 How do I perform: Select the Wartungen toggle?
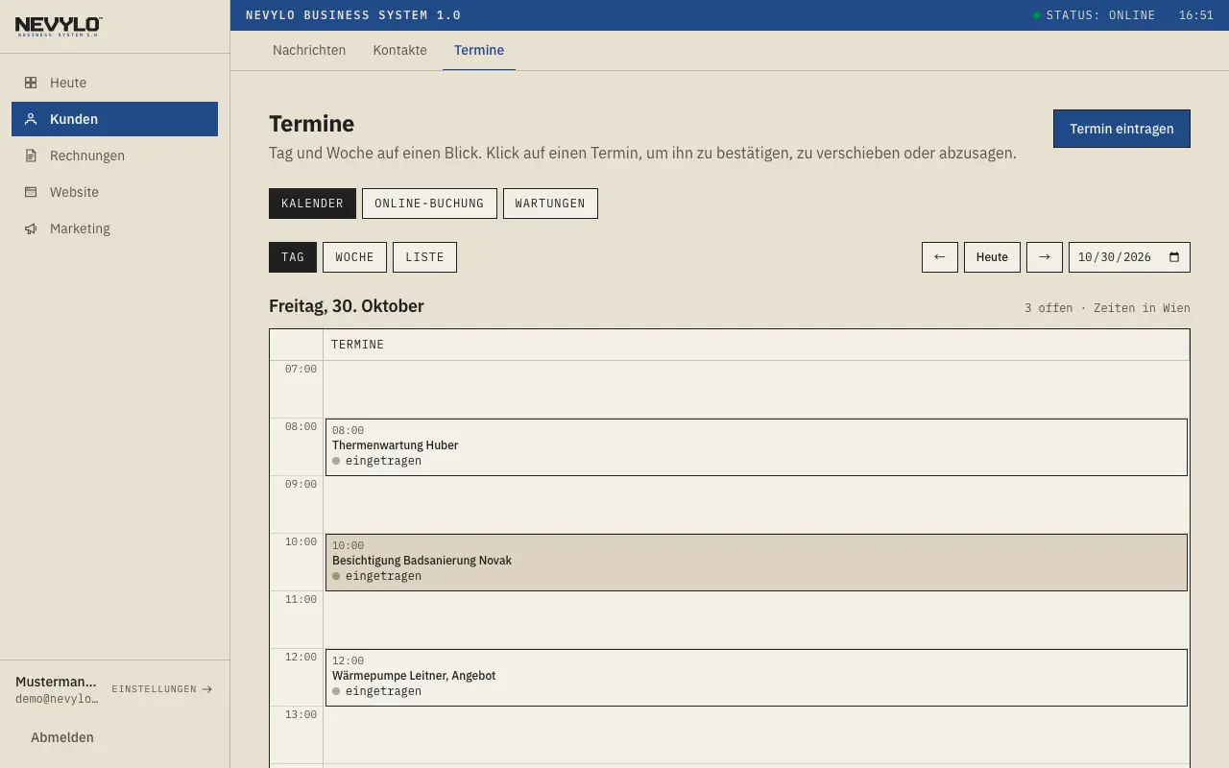(x=550, y=204)
